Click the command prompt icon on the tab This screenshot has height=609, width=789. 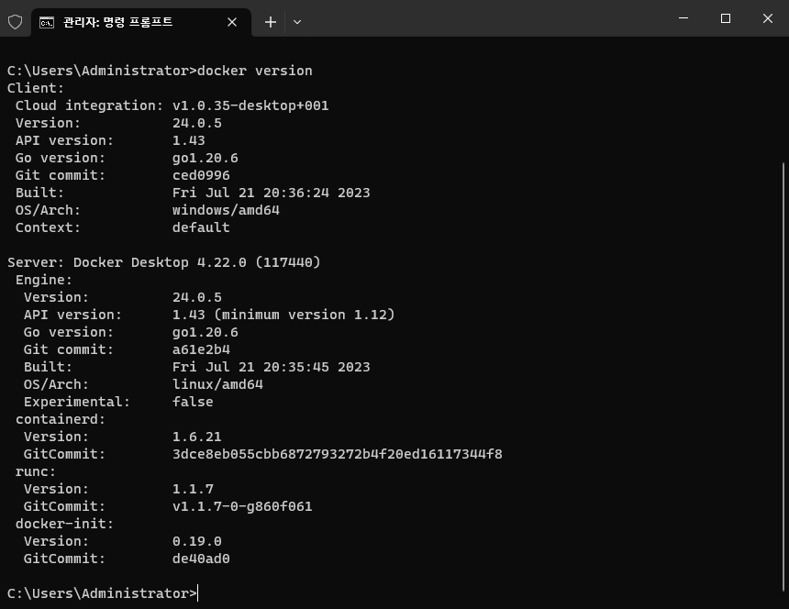click(47, 23)
